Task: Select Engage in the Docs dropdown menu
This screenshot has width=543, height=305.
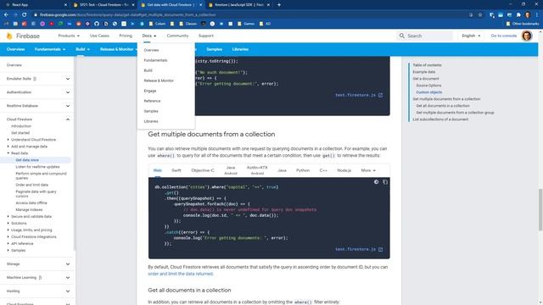Action: (150, 91)
